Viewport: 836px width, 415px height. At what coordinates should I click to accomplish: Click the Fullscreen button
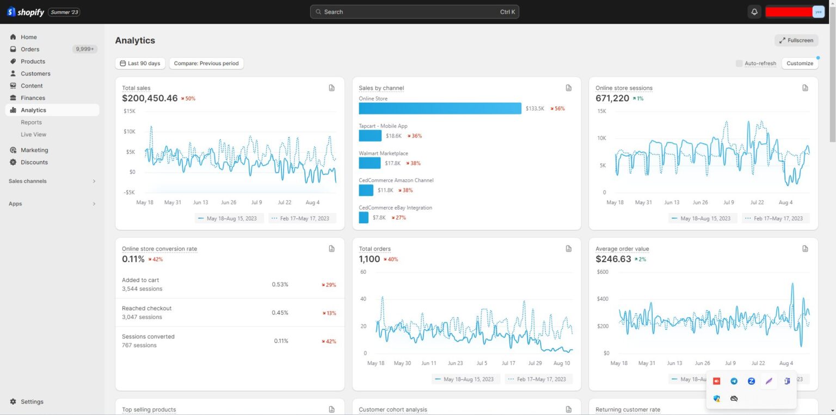[x=796, y=40]
